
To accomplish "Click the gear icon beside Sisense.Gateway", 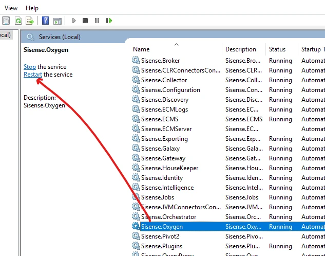I will pyautogui.click(x=136, y=158).
